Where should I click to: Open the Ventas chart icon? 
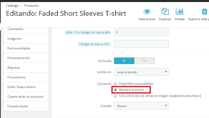(180, 12)
